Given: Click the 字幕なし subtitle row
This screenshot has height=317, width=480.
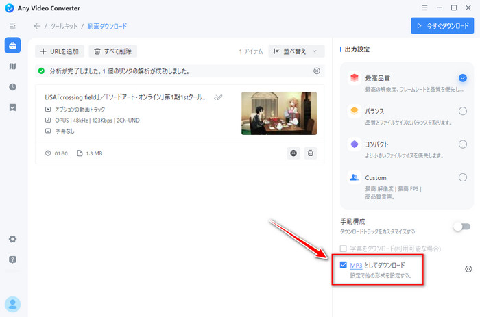Looking at the screenshot, I should [x=60, y=131].
